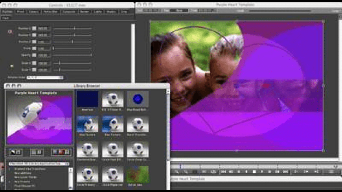Toggle the Scale X animation checkbox
The height and width of the screenshot is (192, 342).
click(x=34, y=63)
